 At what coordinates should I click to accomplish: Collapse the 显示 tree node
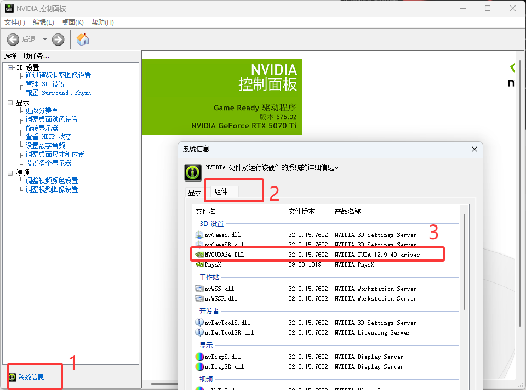[10, 103]
